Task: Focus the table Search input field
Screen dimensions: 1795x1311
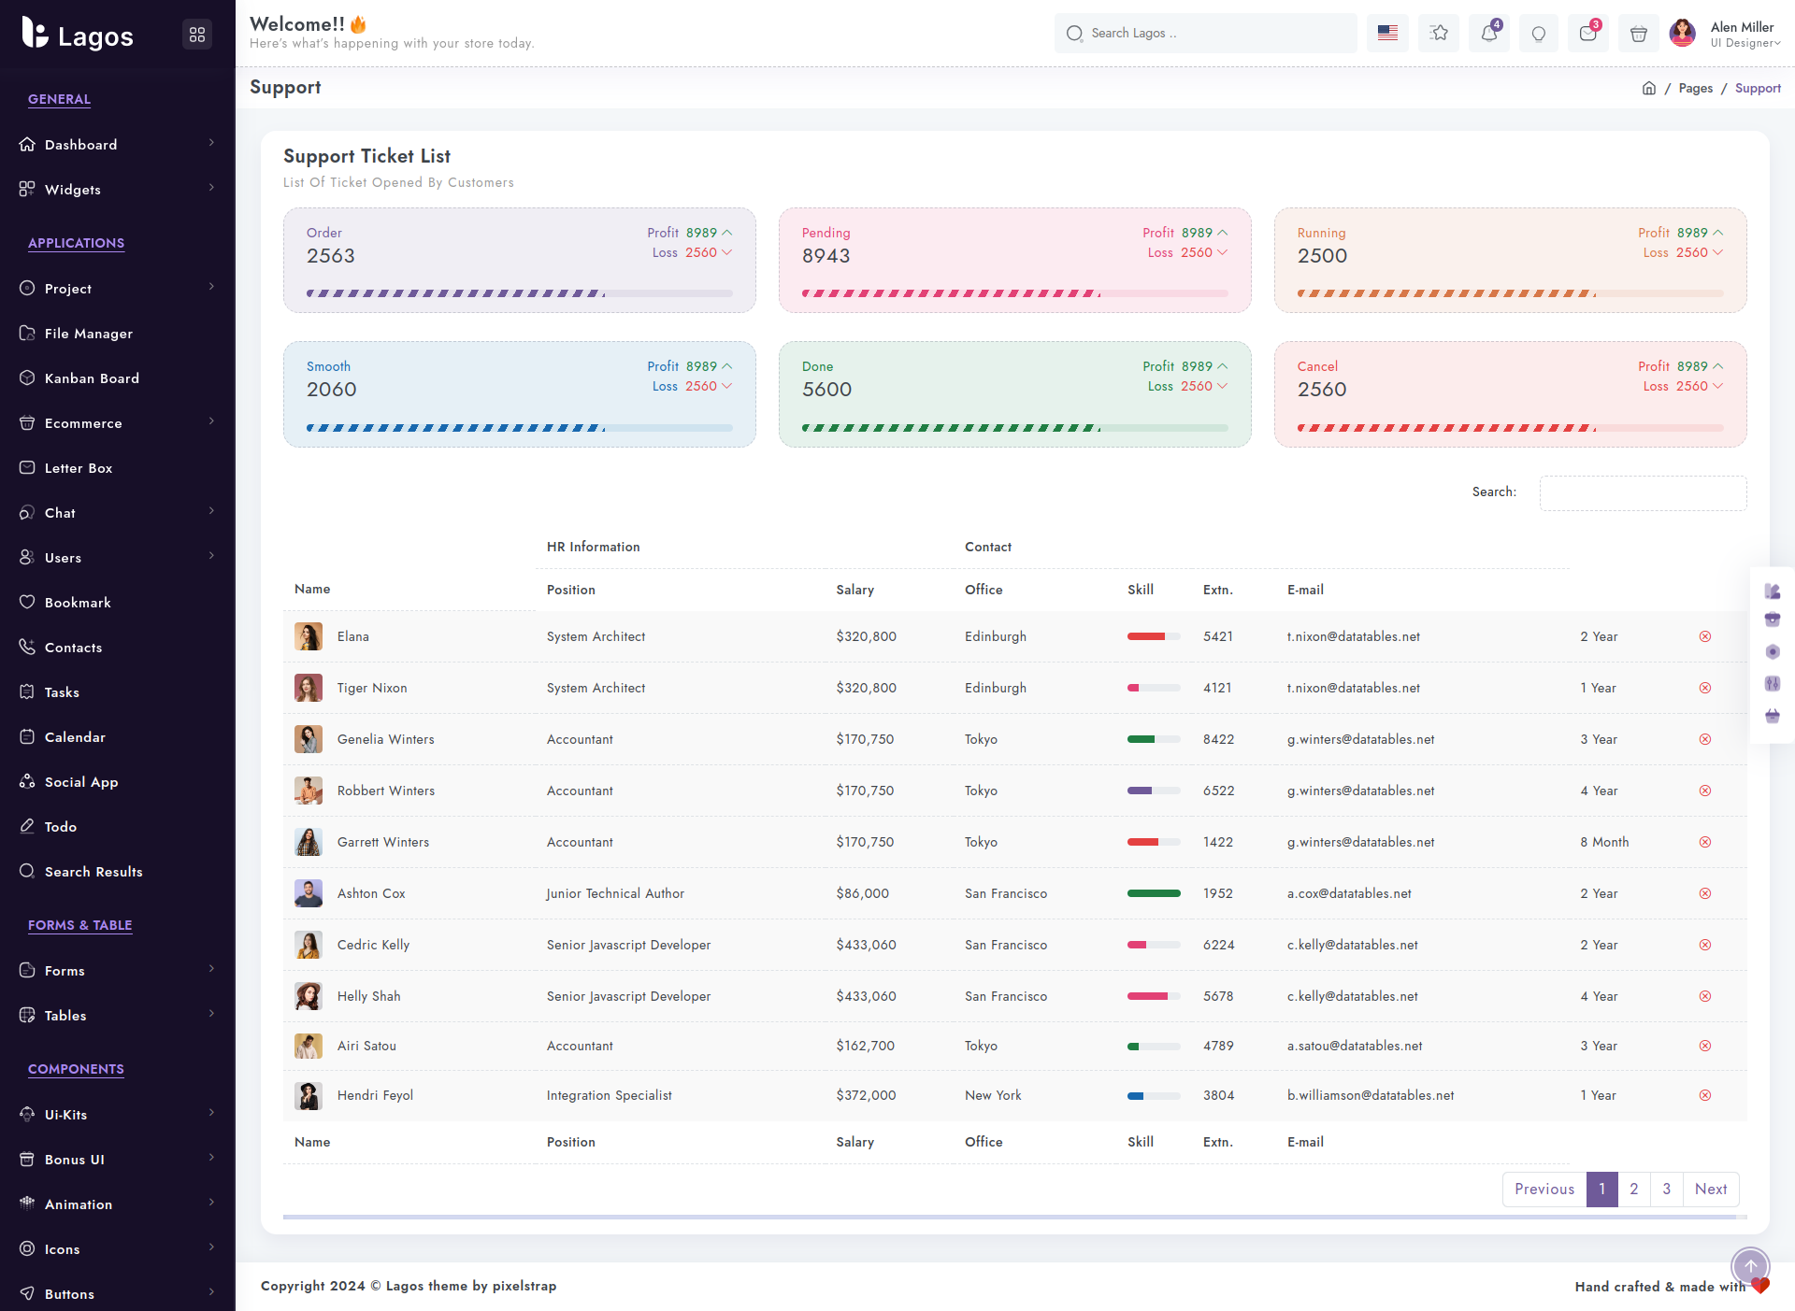Action: coord(1643,492)
